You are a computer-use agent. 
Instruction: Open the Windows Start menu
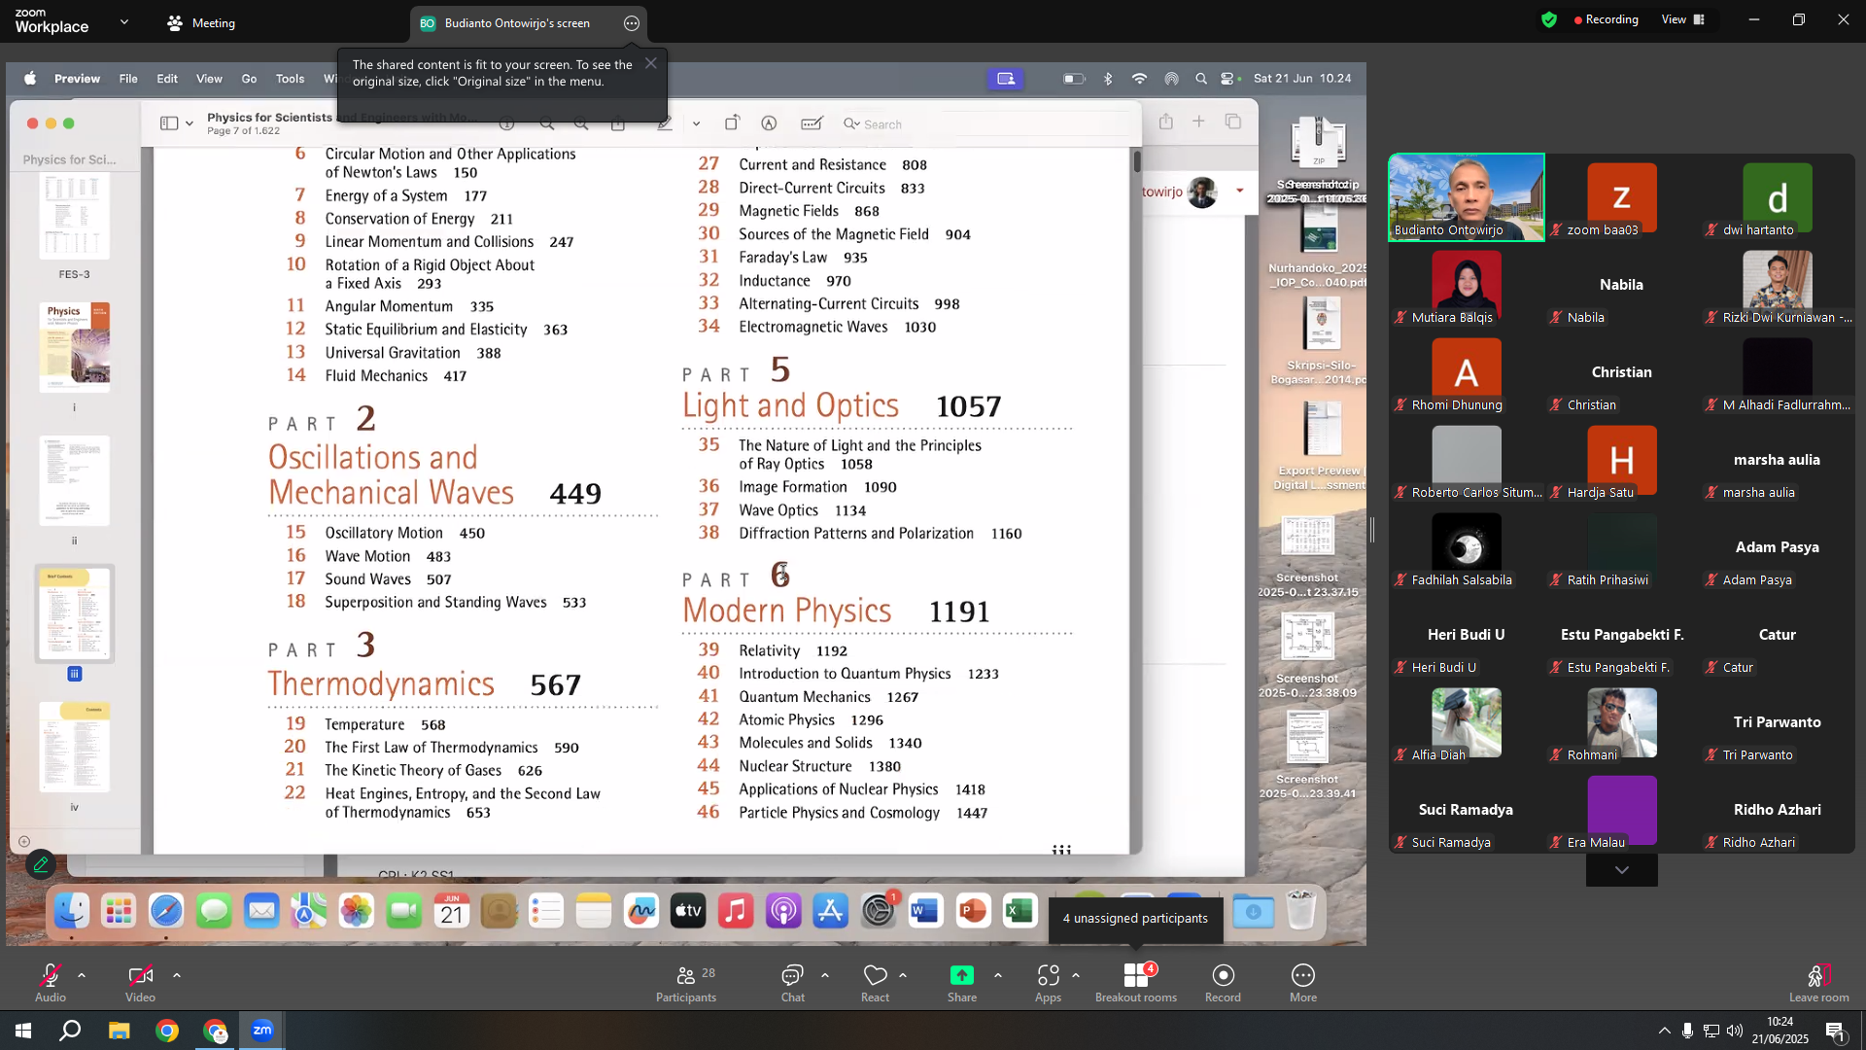23,1031
